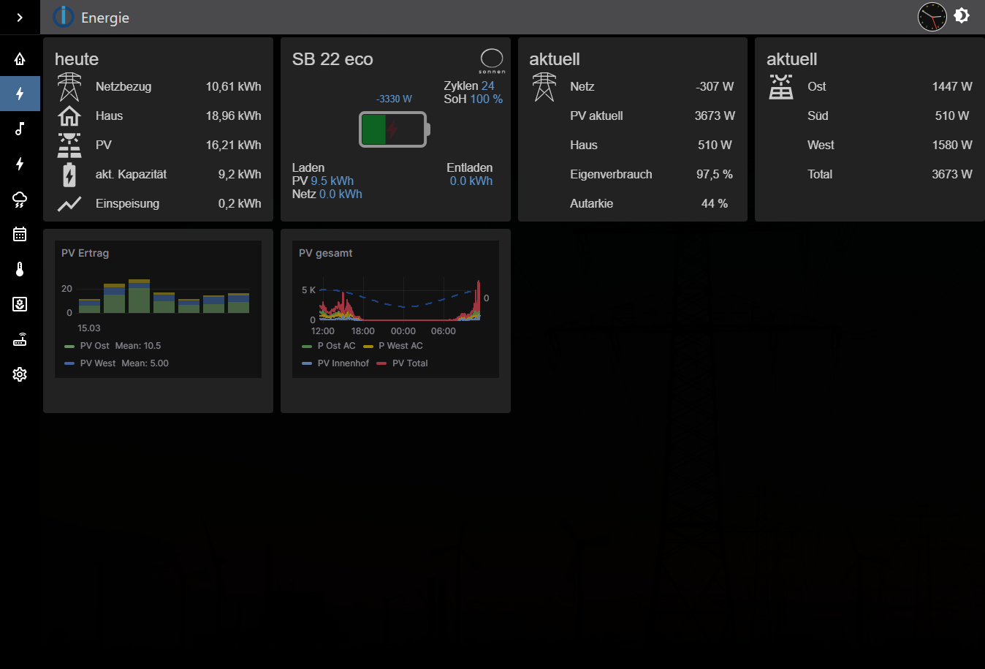
Task: Click the Eigenverbrauch value 97,5 %
Action: point(715,174)
